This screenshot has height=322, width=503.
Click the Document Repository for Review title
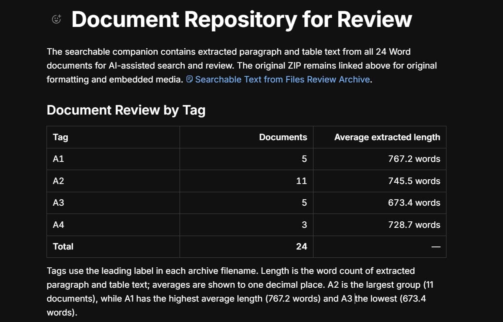(242, 19)
